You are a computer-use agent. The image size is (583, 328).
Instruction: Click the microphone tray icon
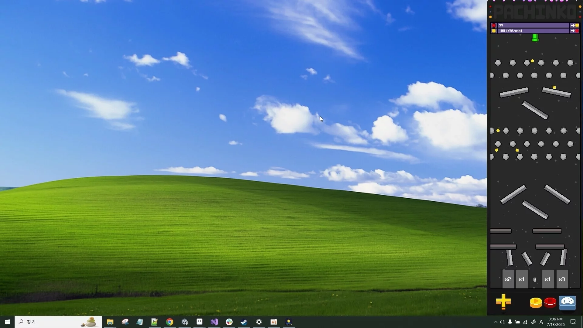point(510,322)
